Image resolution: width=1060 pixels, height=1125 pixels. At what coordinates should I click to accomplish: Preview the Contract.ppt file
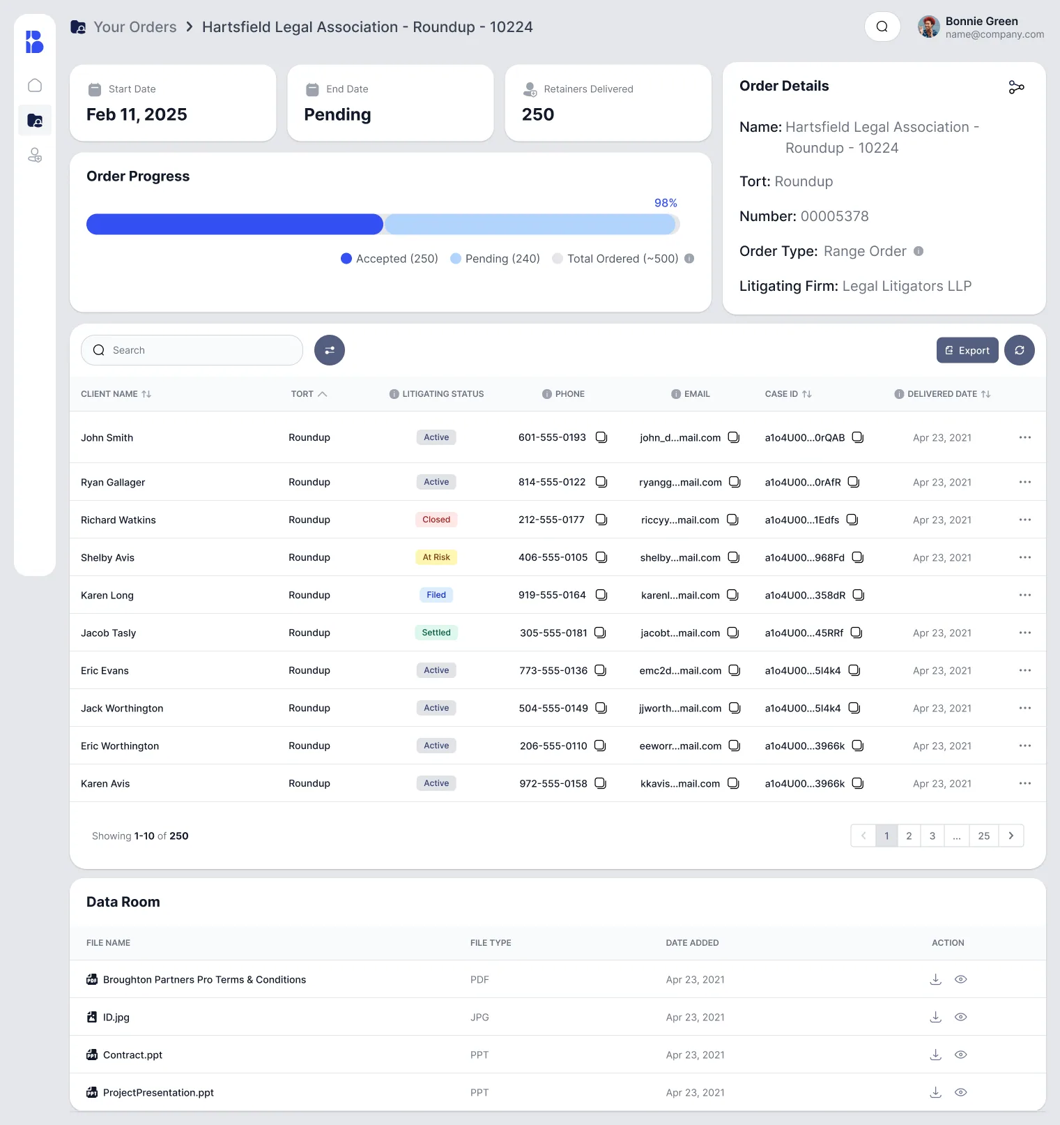[961, 1055]
